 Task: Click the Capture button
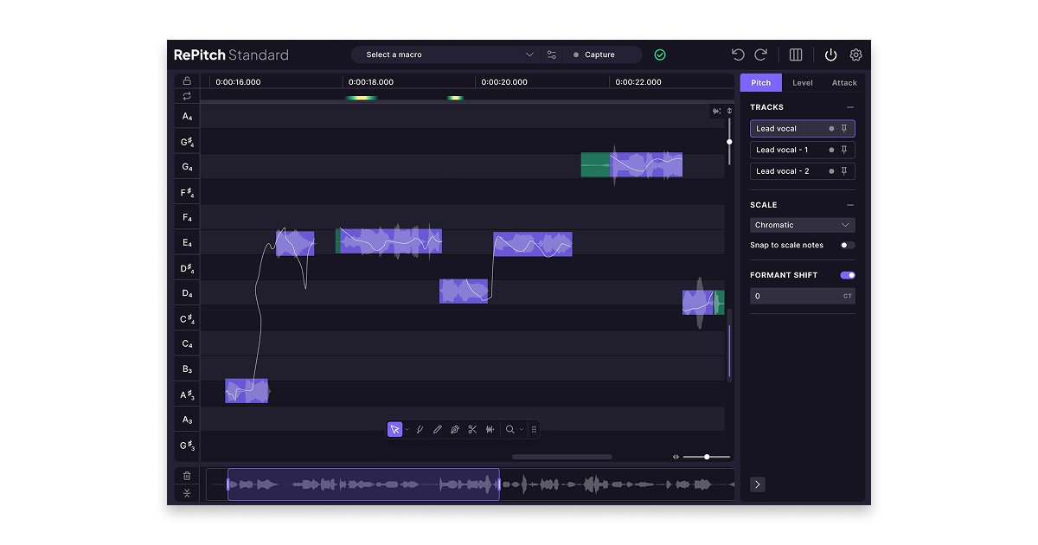(x=603, y=54)
